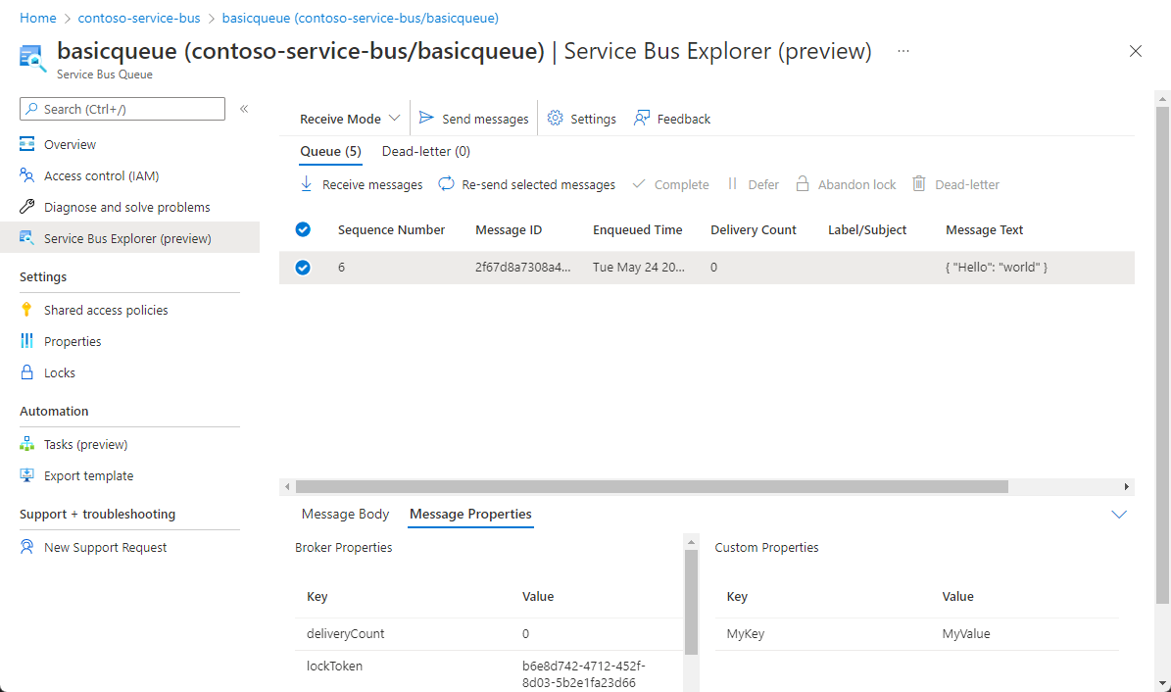
Task: Click the Settings gear icon in toolbar
Action: [x=555, y=118]
